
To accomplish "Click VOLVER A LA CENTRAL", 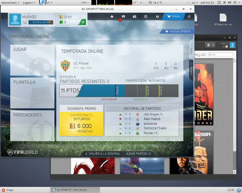I will [x=103, y=154].
